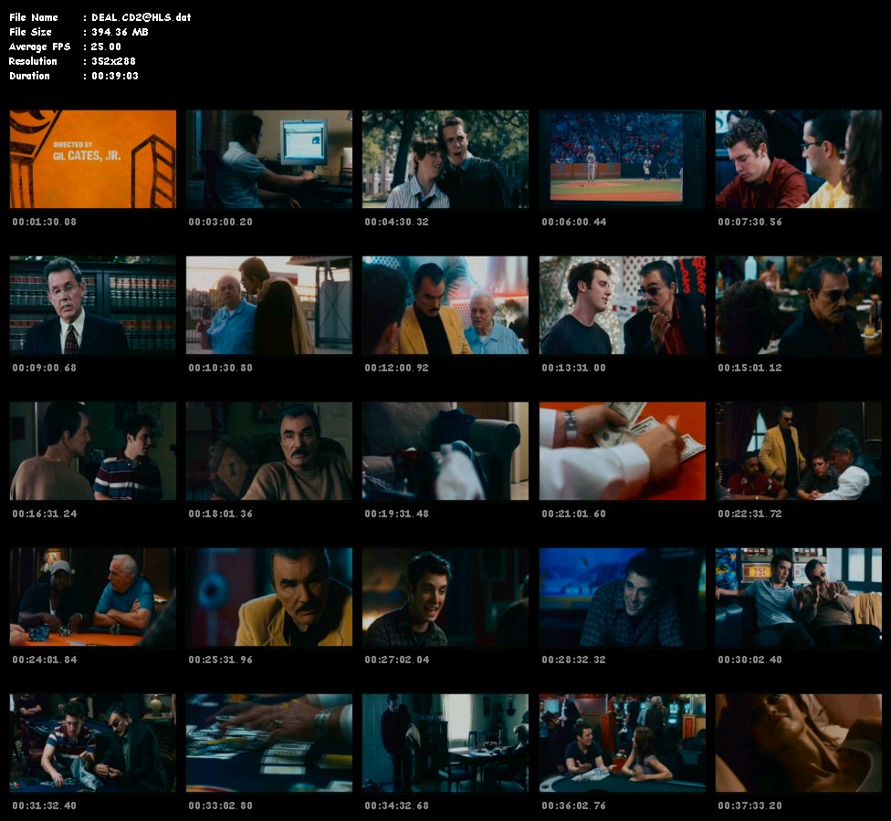The image size is (891, 821).
Task: Click the timestamp text 00:28:32.32
Action: pos(574,660)
